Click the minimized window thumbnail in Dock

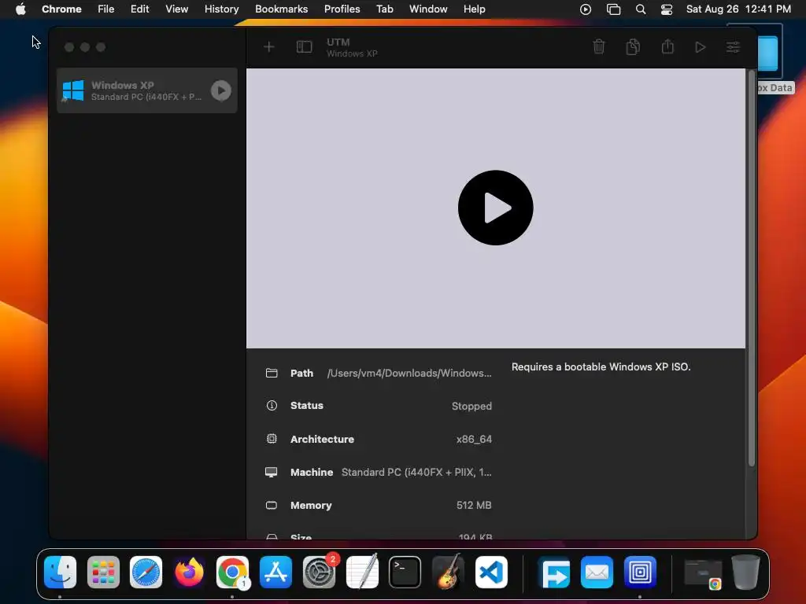click(703, 573)
